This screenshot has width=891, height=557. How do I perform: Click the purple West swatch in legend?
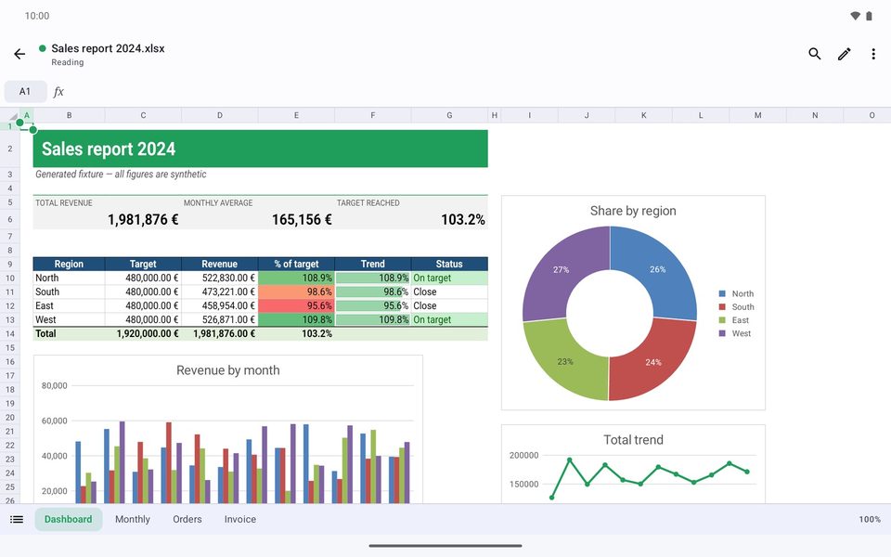click(722, 333)
